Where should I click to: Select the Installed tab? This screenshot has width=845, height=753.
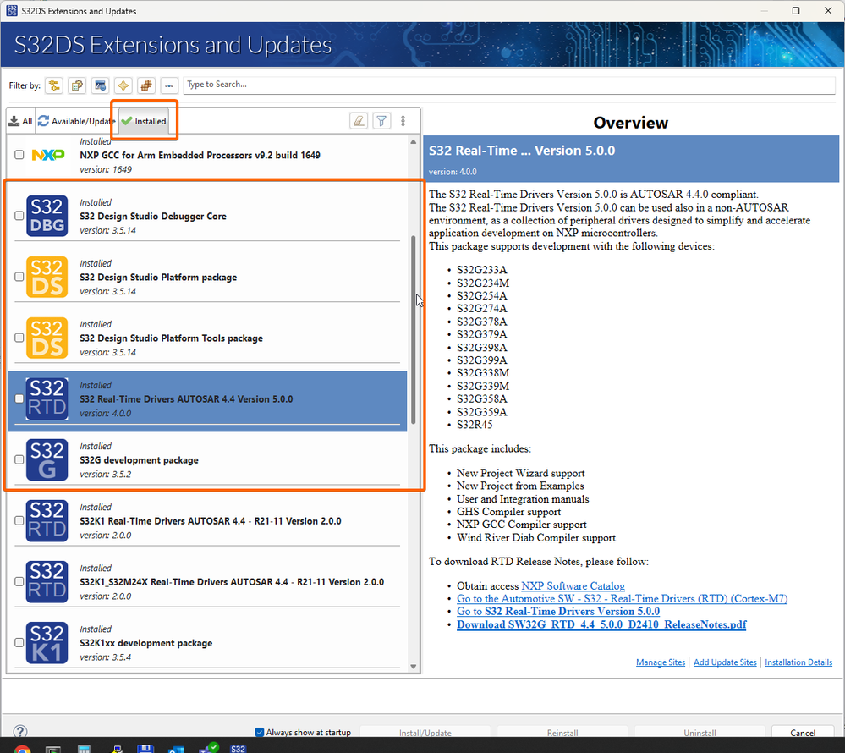click(x=144, y=121)
